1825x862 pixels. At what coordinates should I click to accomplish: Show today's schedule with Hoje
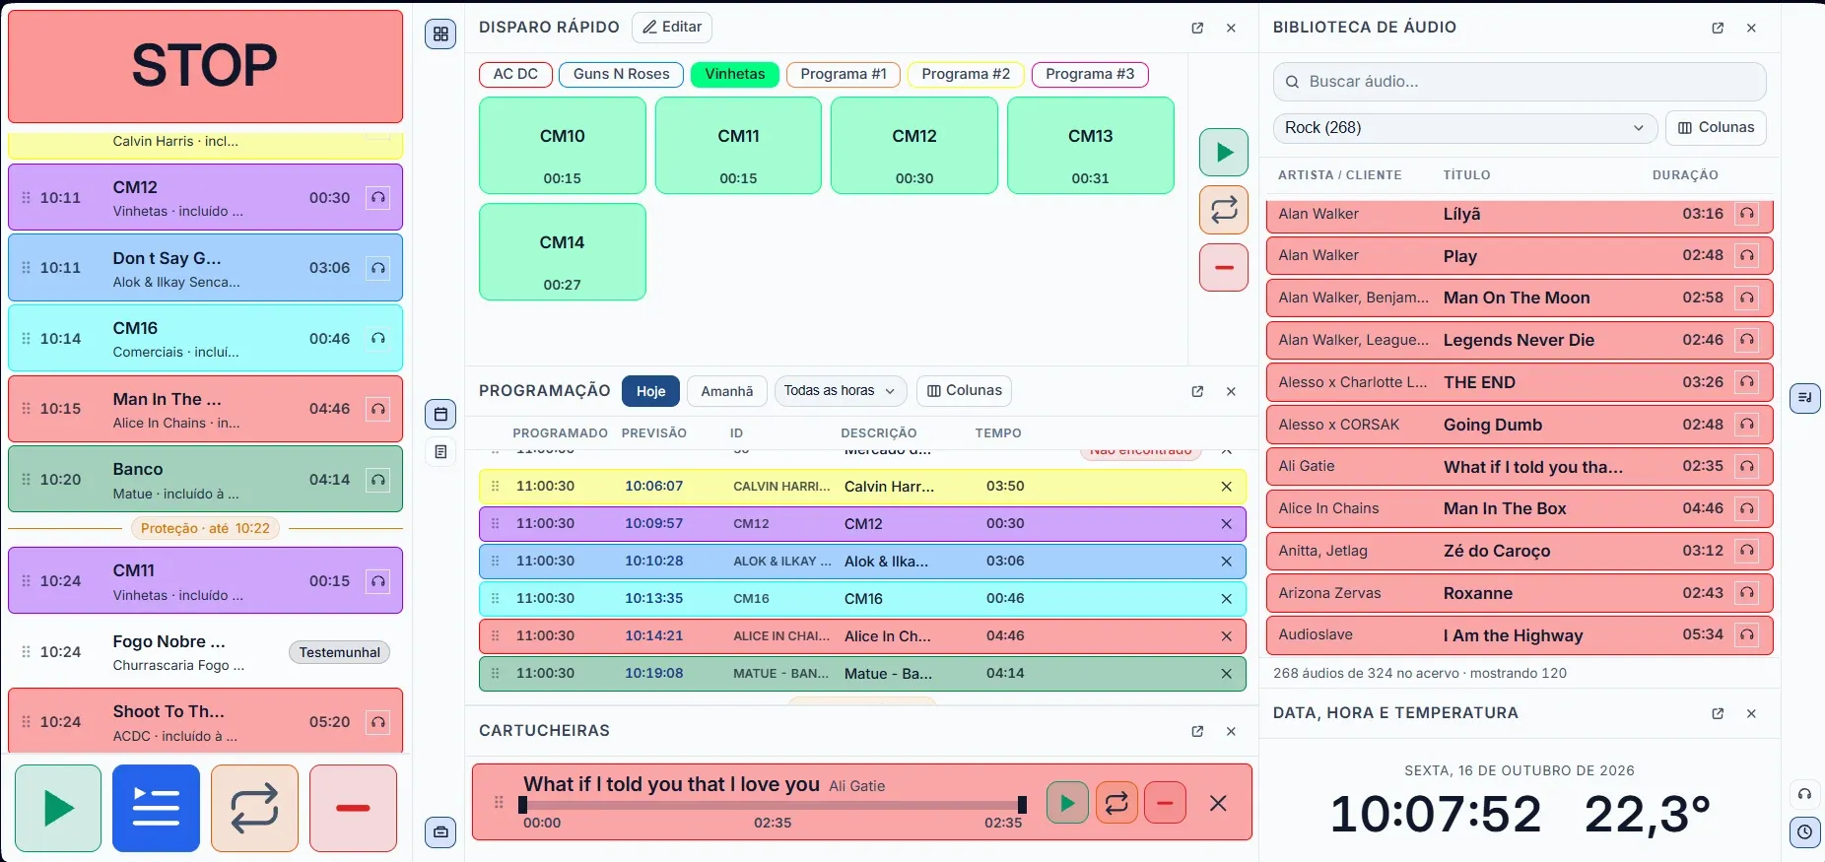650,391
